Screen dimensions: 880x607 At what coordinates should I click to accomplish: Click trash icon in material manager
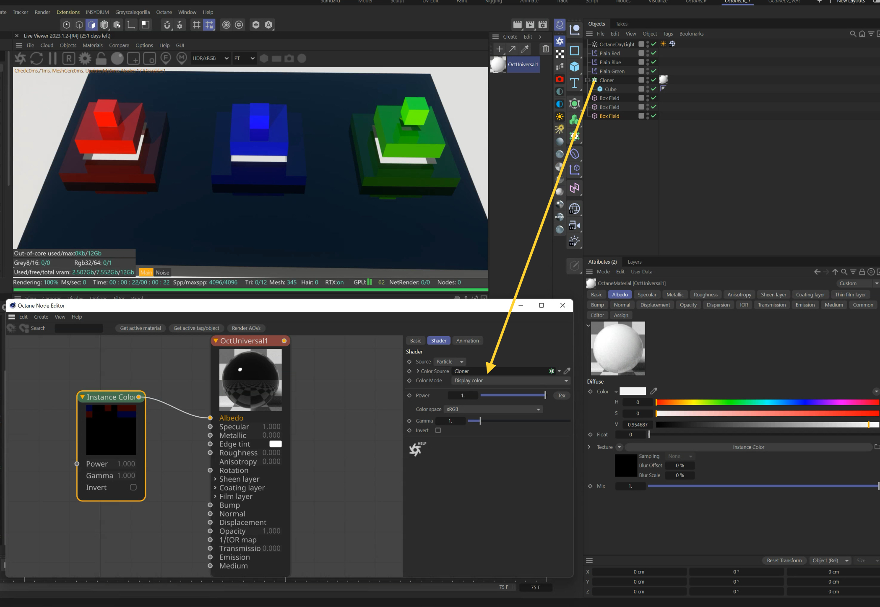[545, 49]
